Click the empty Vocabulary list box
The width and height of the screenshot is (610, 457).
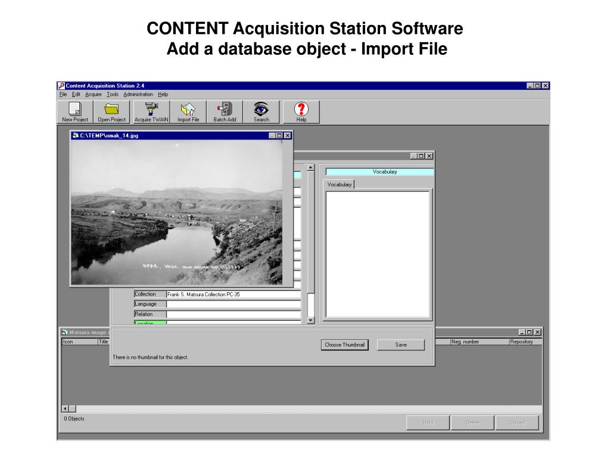377,255
